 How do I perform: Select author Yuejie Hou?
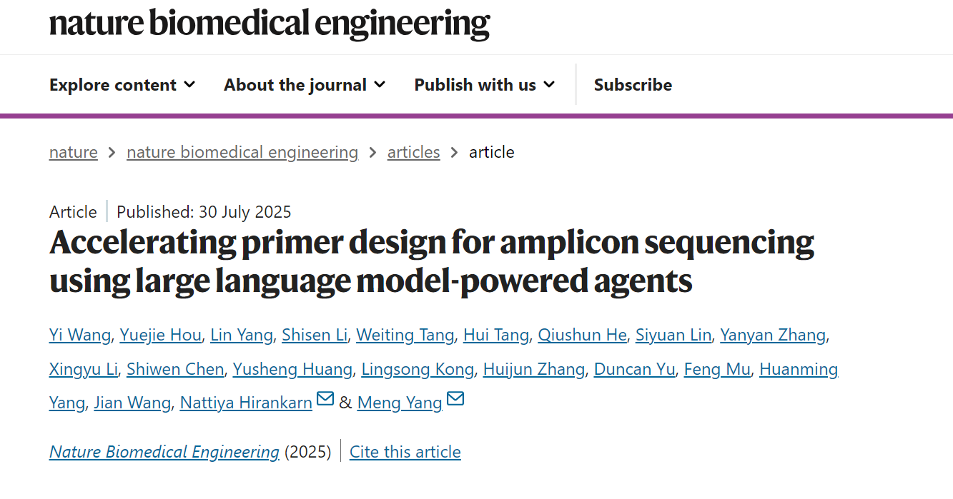[161, 335]
